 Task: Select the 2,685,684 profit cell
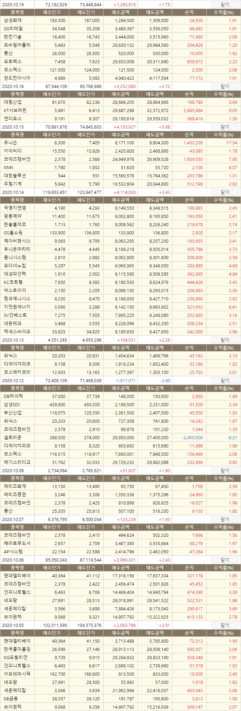193,111
